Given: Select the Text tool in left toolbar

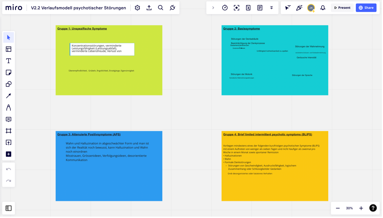Looking at the screenshot, I should 9,61.
